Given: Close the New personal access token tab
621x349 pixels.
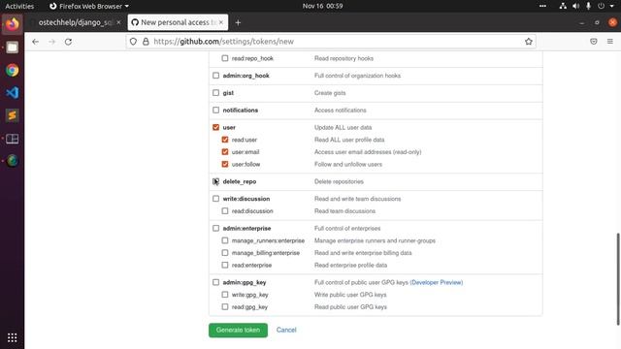Looking at the screenshot, I should pos(221,22).
